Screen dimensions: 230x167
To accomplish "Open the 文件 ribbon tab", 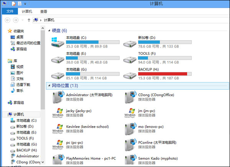I will tap(10, 11).
